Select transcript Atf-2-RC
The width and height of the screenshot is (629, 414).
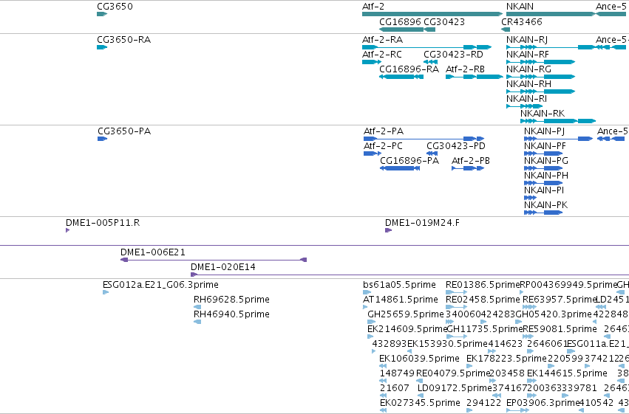tap(372, 62)
